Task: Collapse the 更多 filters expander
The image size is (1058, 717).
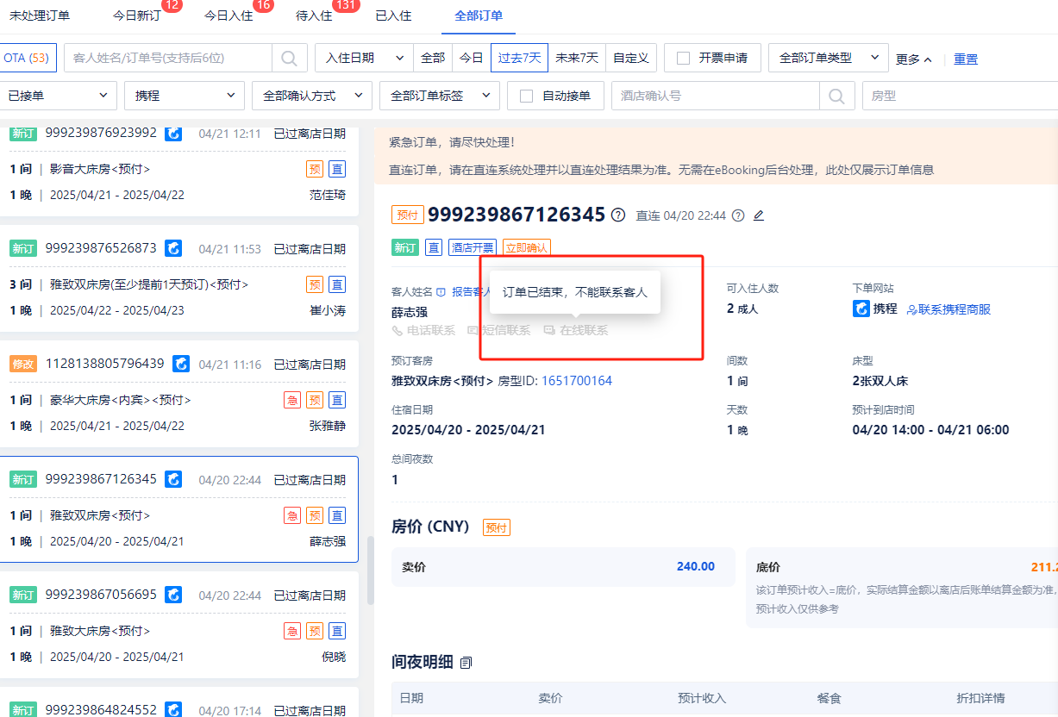Action: 914,59
